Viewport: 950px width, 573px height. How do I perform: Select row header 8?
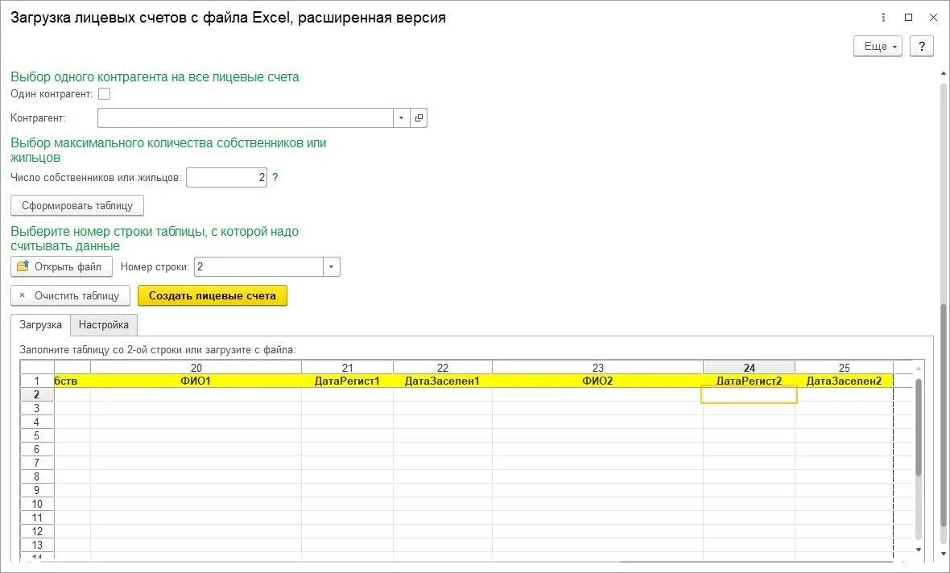pyautogui.click(x=37, y=476)
